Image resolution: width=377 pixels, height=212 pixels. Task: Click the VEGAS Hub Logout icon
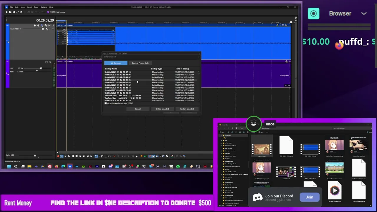pyautogui.click(x=48, y=12)
